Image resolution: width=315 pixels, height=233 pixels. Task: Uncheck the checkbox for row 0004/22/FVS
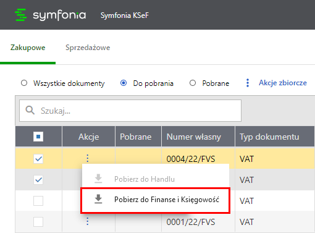(38, 159)
